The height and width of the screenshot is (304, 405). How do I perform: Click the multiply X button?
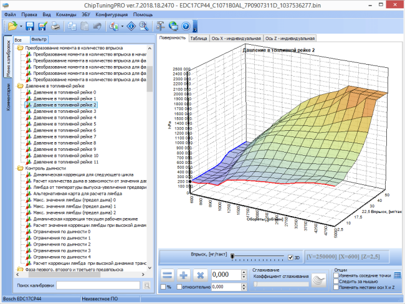pyautogui.click(x=200, y=275)
